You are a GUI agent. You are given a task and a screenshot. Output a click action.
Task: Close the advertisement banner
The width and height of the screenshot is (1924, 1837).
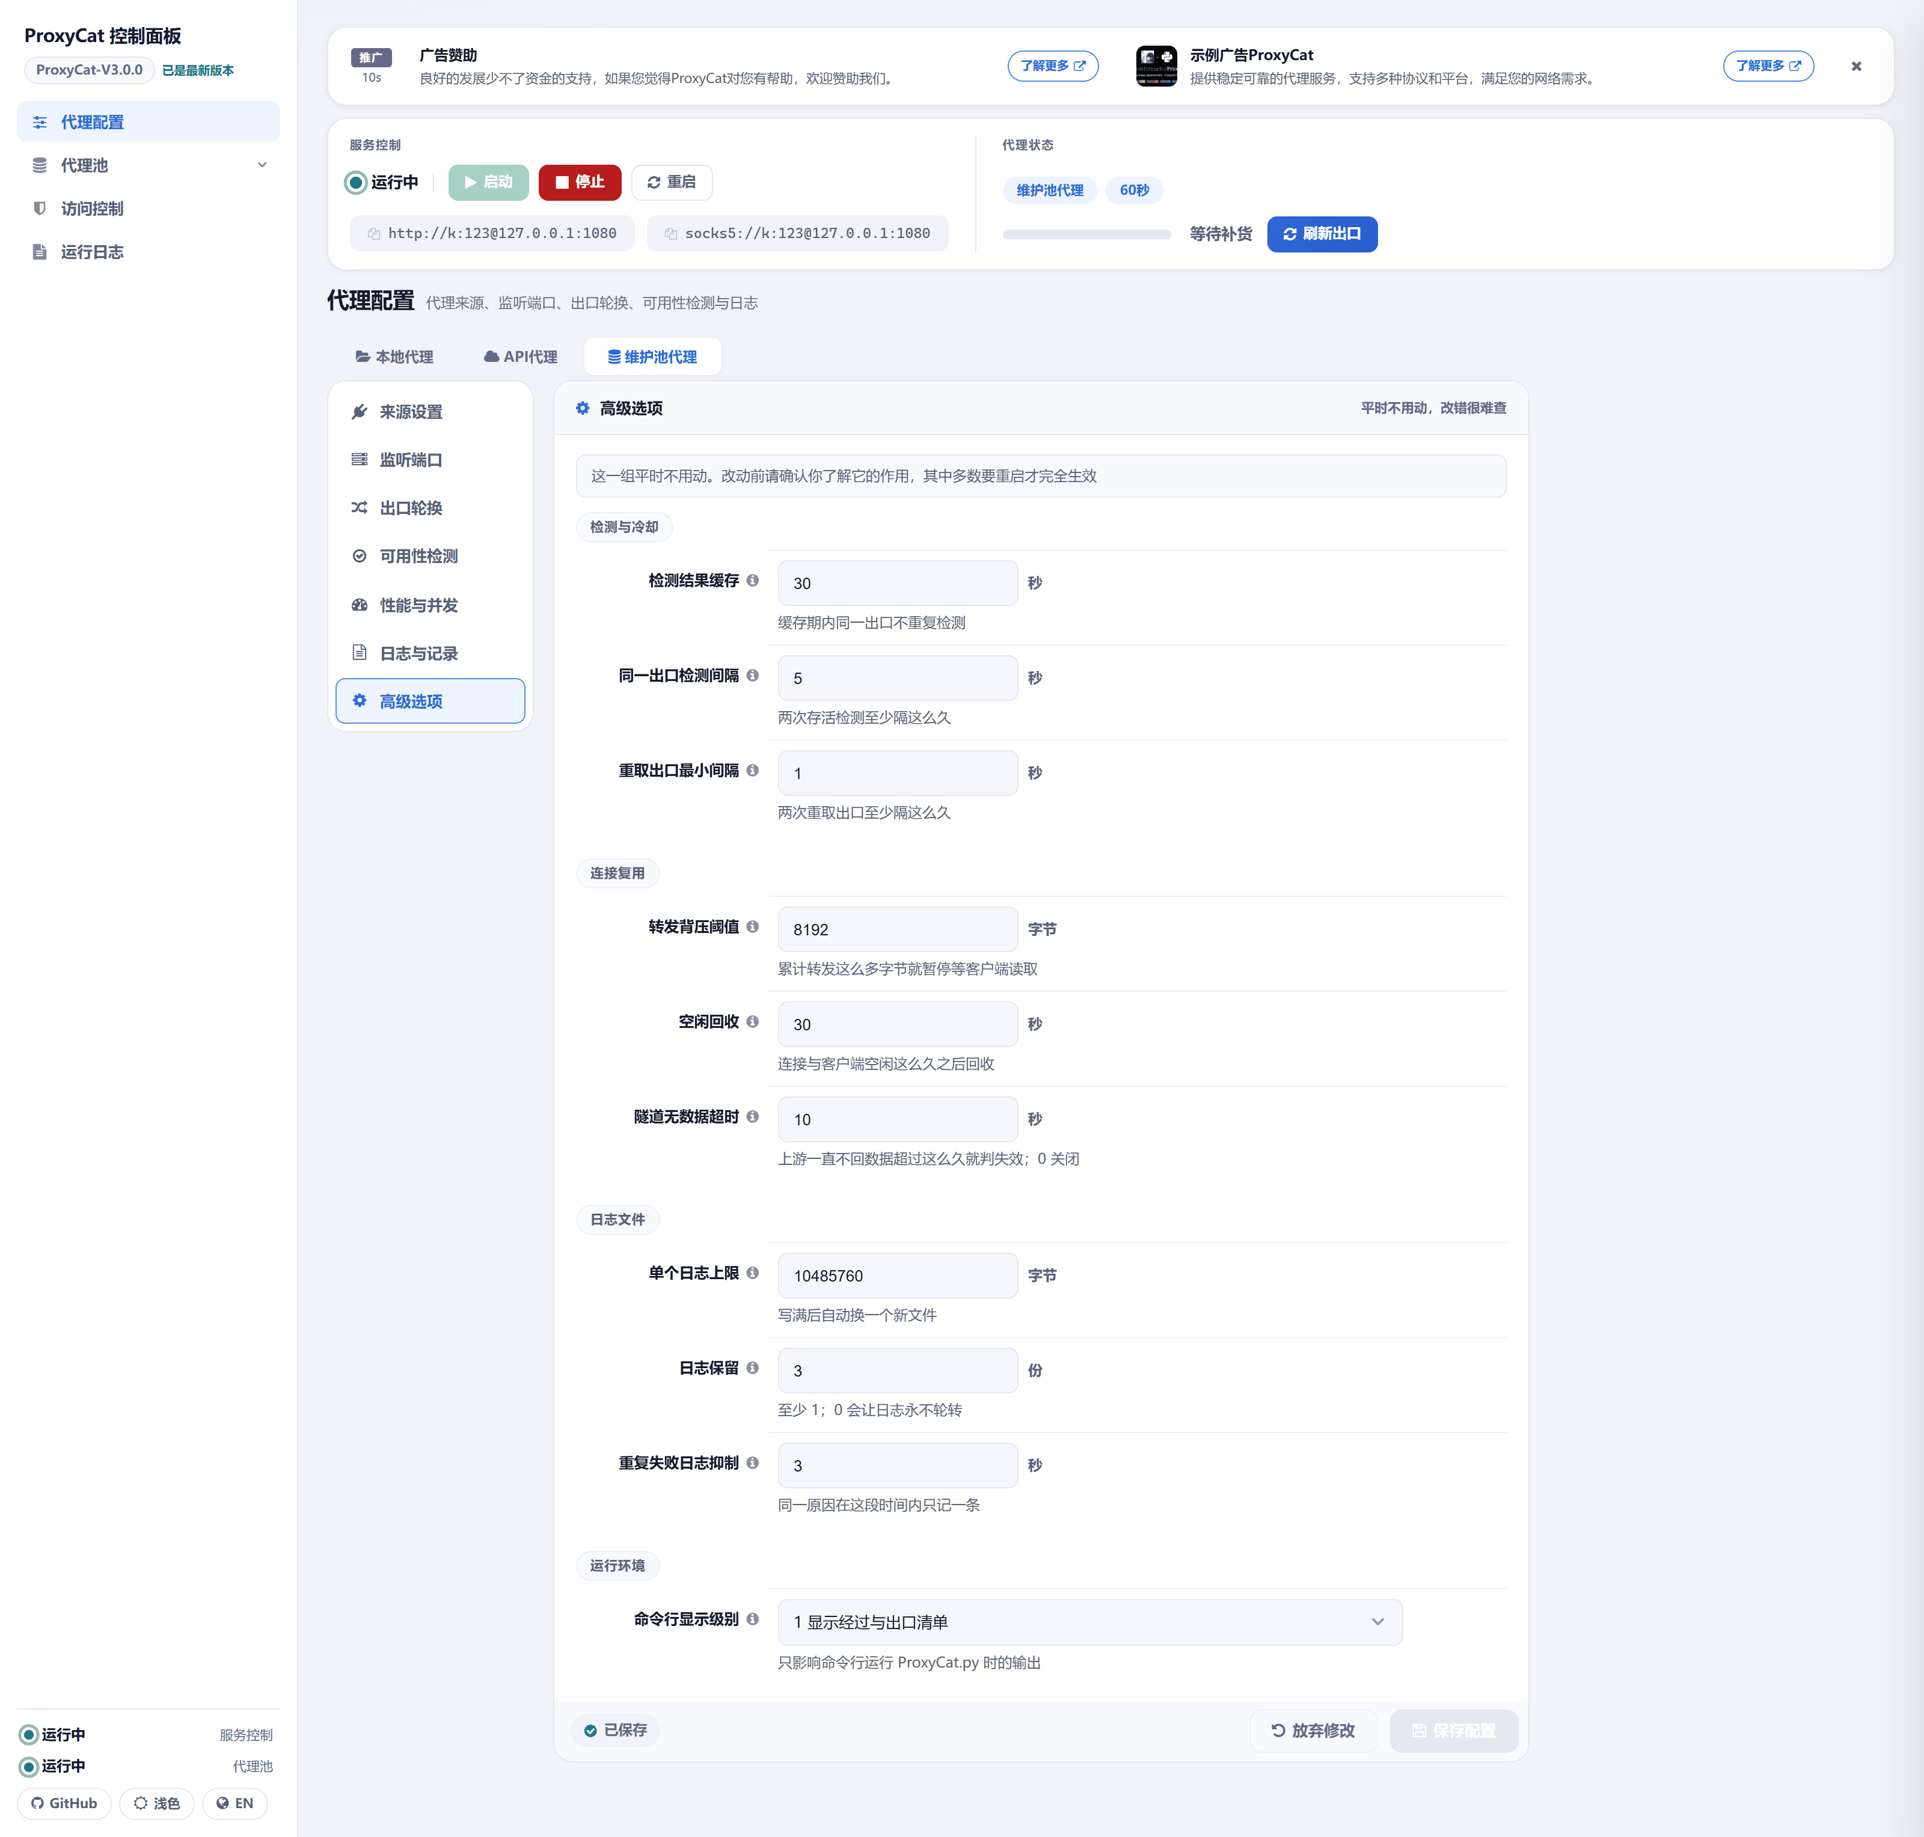pos(1855,67)
